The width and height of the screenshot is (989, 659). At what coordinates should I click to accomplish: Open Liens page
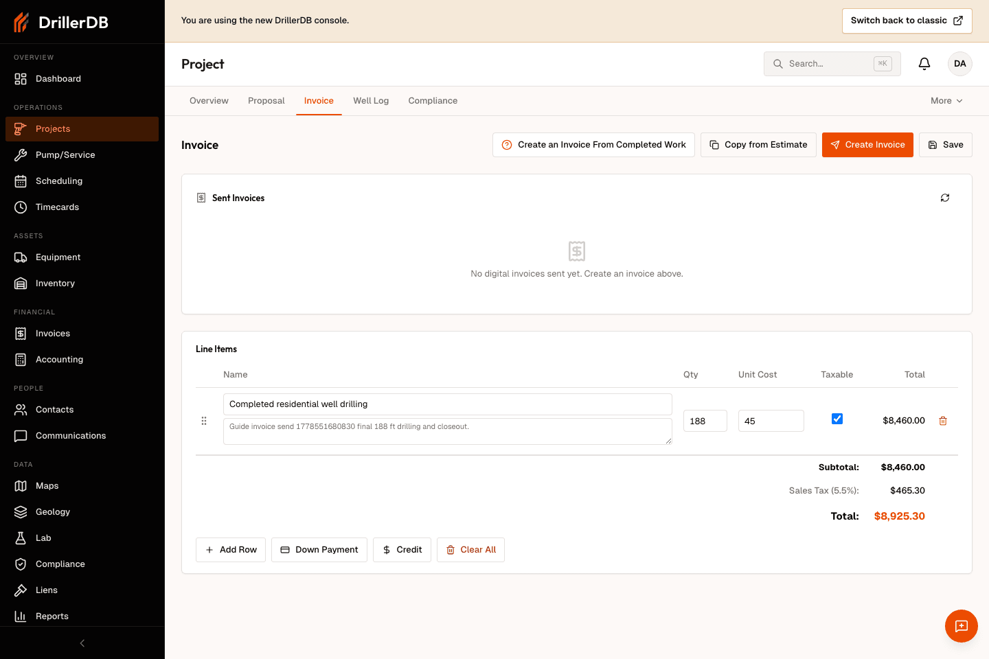coord(82,590)
